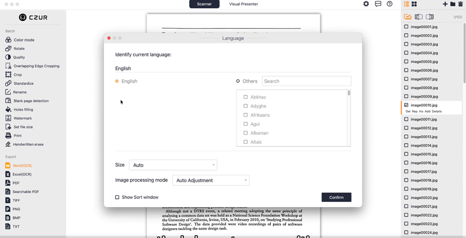Click the Searchable PDF export icon
The height and width of the screenshot is (238, 466).
(8, 192)
